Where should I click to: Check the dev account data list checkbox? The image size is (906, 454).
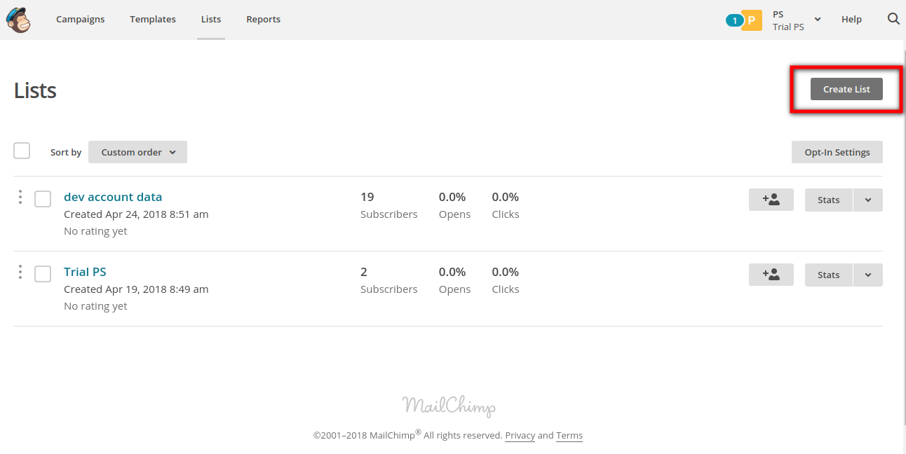click(43, 199)
